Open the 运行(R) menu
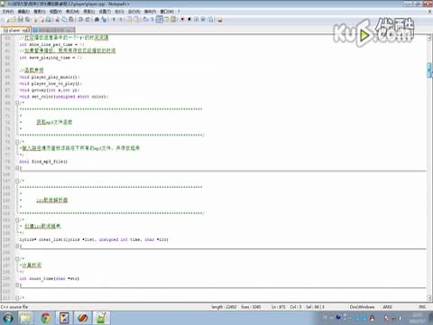The image size is (433, 325). (x=134, y=12)
